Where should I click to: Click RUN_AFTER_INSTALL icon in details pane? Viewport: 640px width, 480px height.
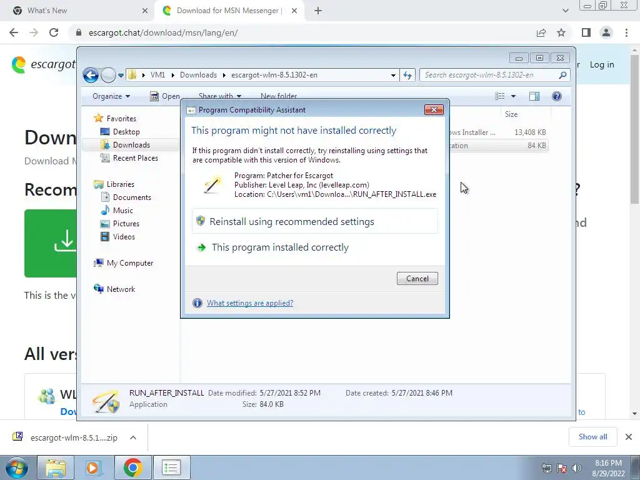105,401
